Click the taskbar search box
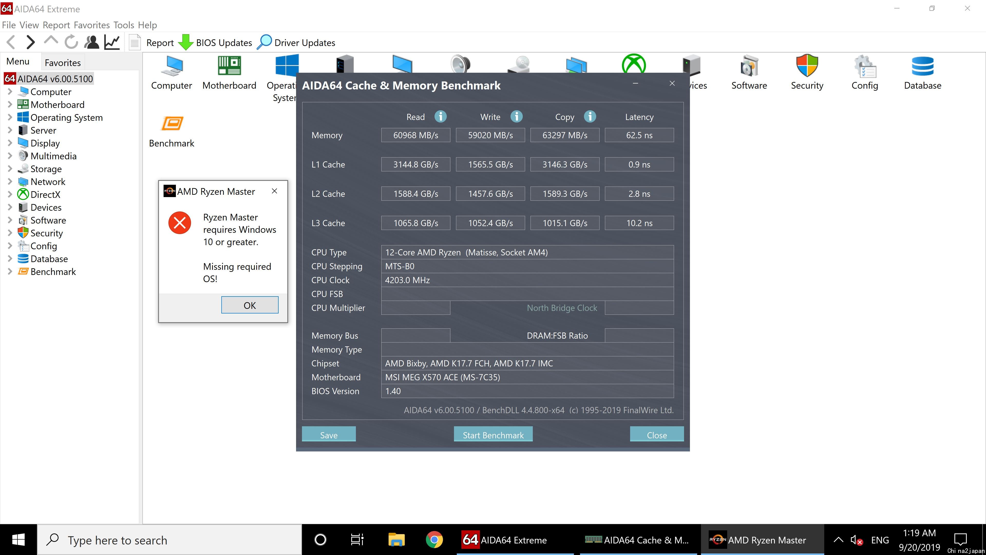This screenshot has height=555, width=986. (x=169, y=540)
